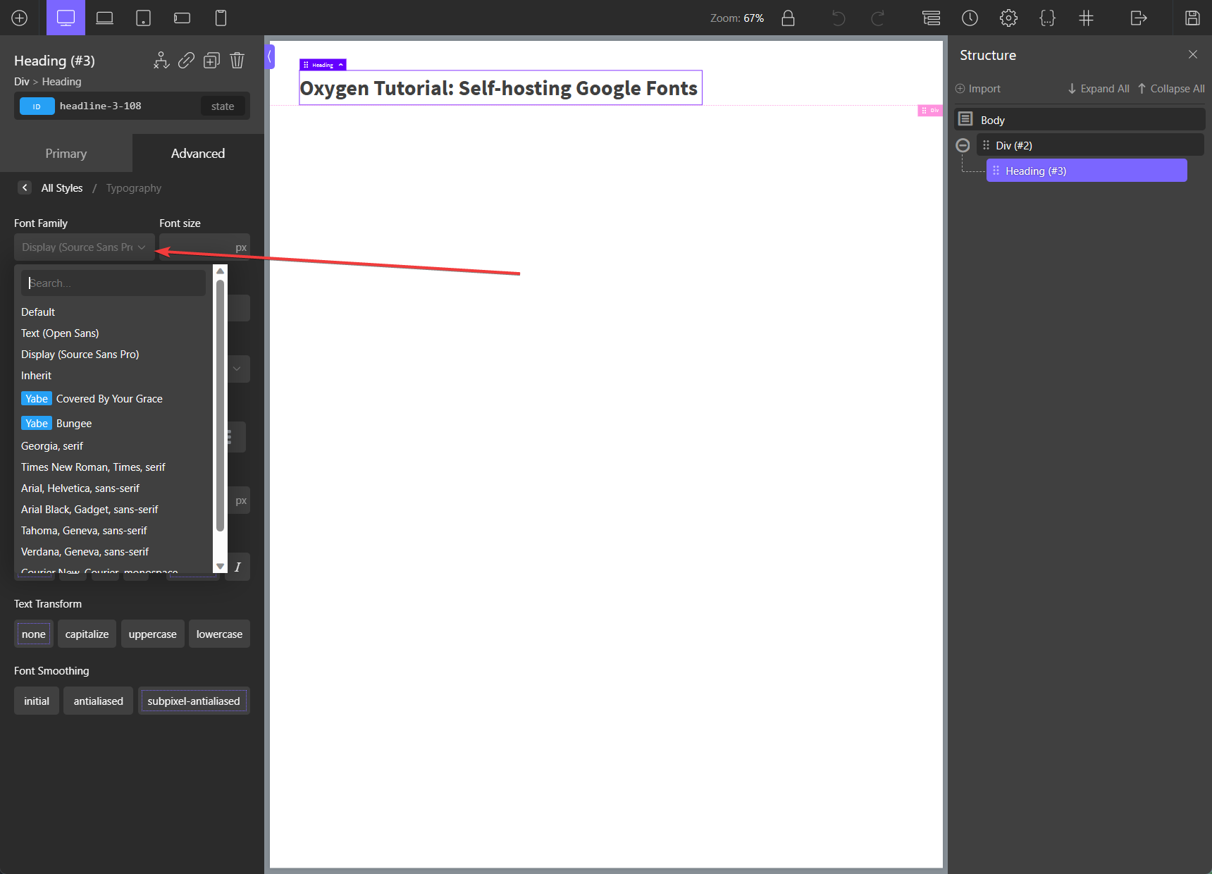
Task: Open the history clock icon
Action: point(970,18)
